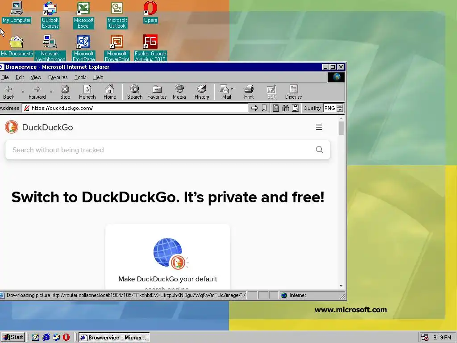Click the Downloading picture status text
The height and width of the screenshot is (343, 457).
[x=126, y=295]
